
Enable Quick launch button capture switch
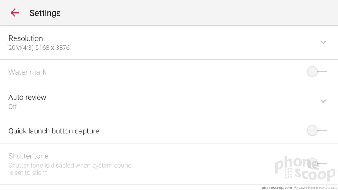coord(316,130)
